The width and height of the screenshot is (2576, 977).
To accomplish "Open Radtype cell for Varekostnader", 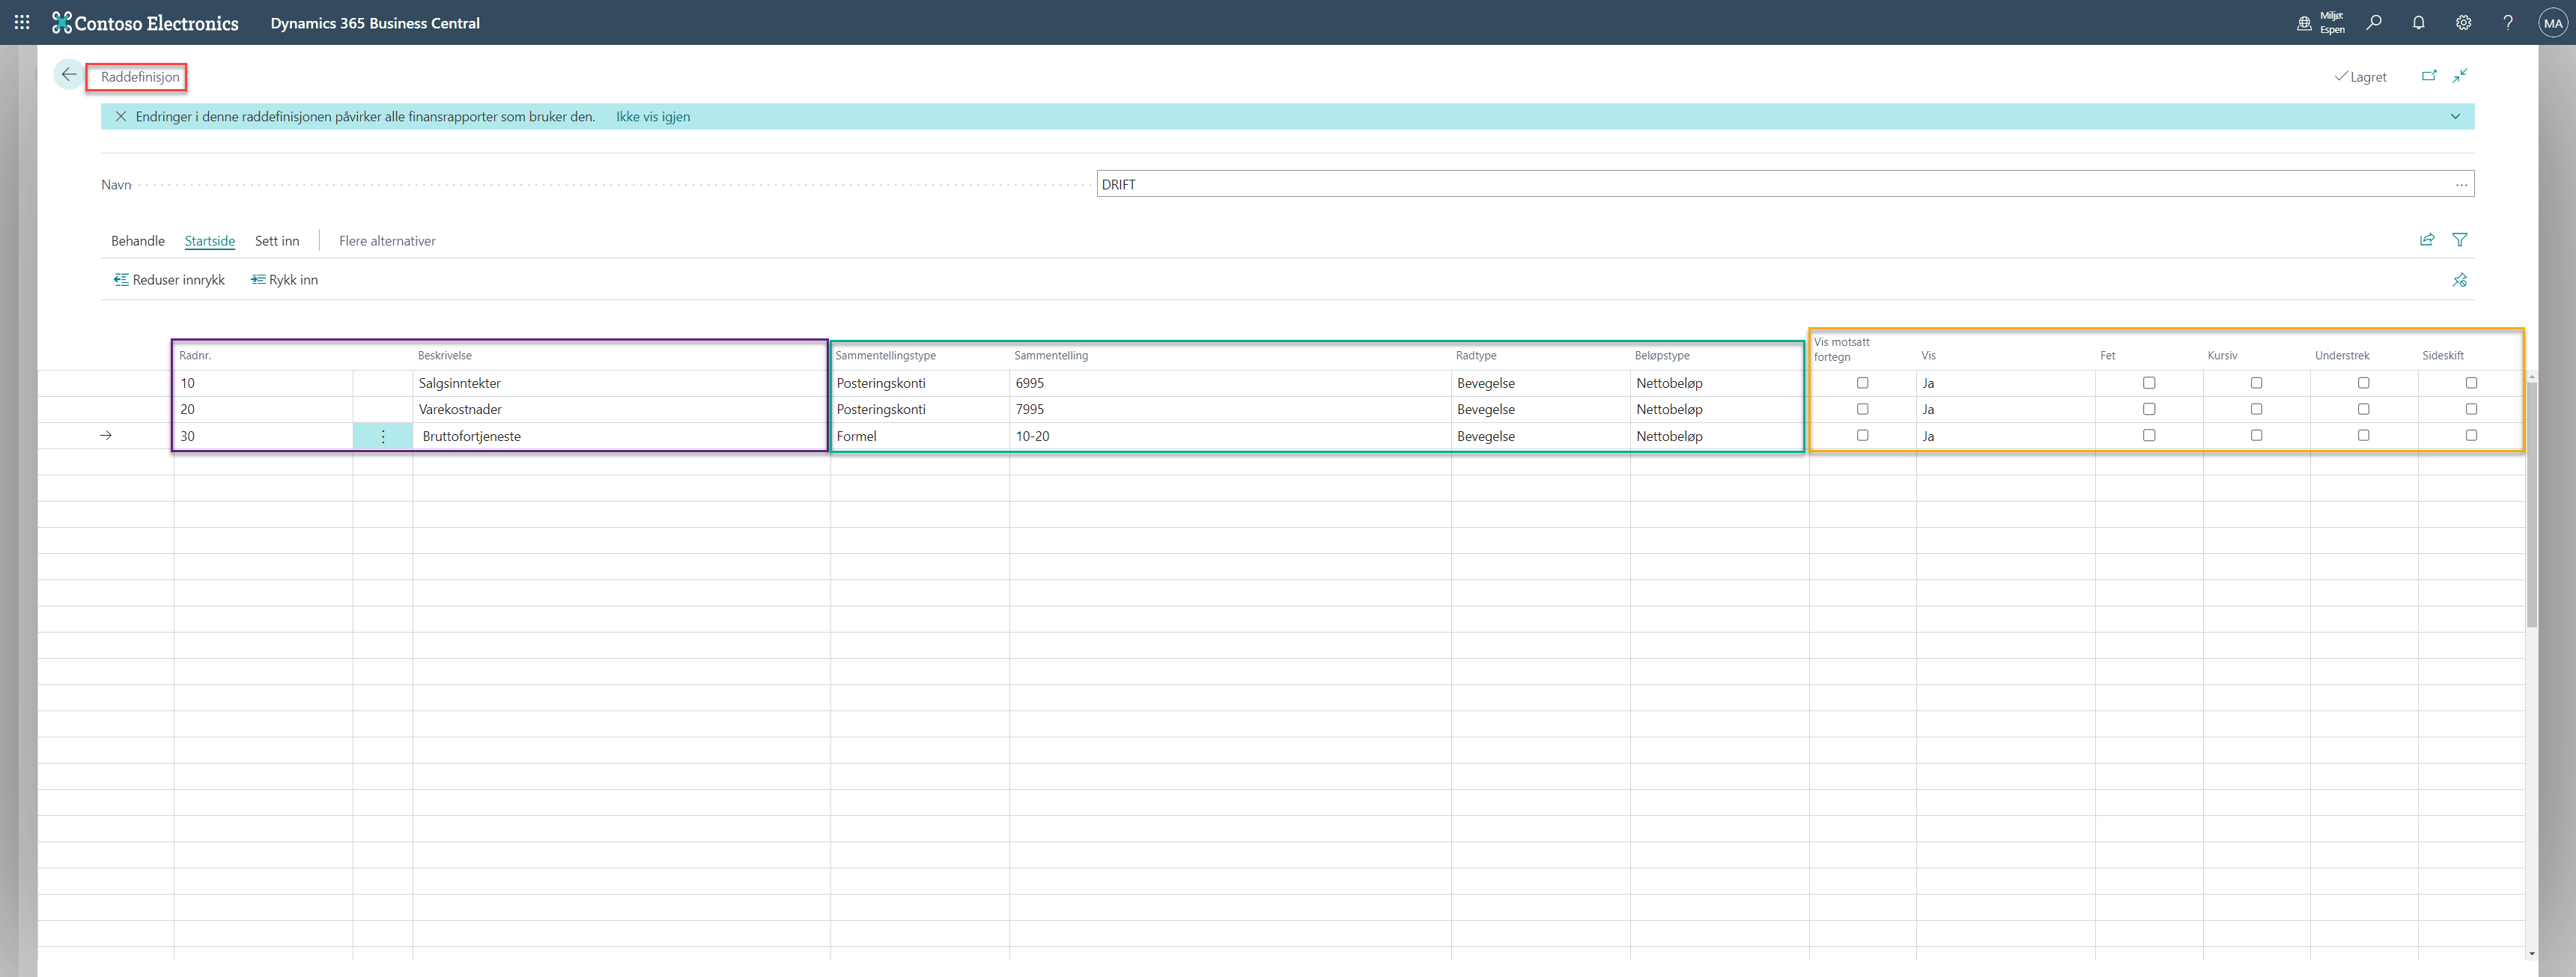I will 1540,409.
